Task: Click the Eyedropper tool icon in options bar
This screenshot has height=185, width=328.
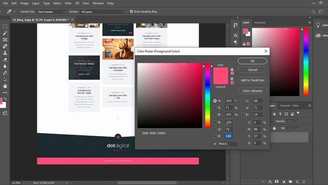Action: [x=9, y=12]
